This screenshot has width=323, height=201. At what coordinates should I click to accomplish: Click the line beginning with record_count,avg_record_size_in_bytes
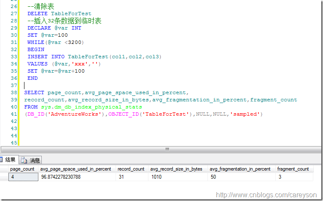pyautogui.click(x=161, y=100)
